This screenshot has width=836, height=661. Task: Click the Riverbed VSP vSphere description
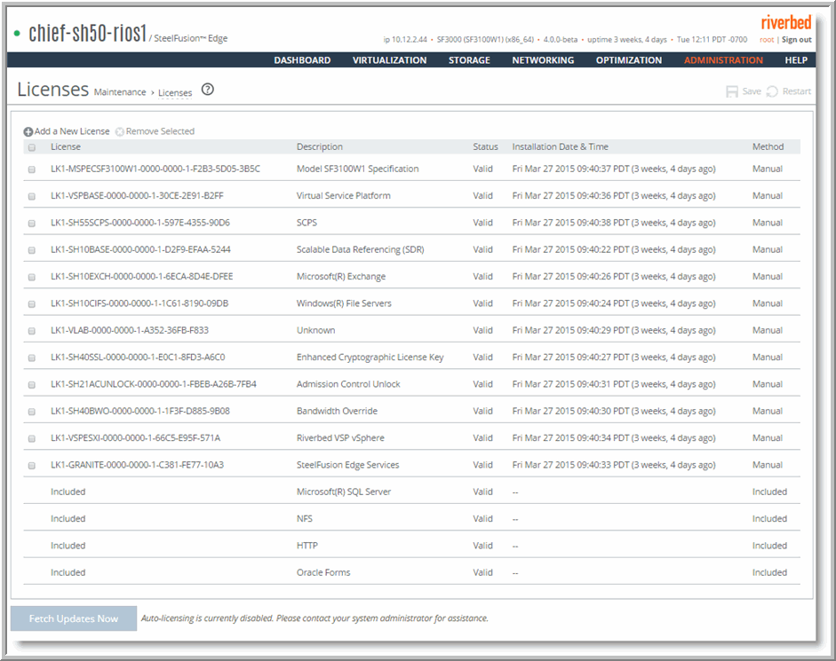tap(340, 437)
